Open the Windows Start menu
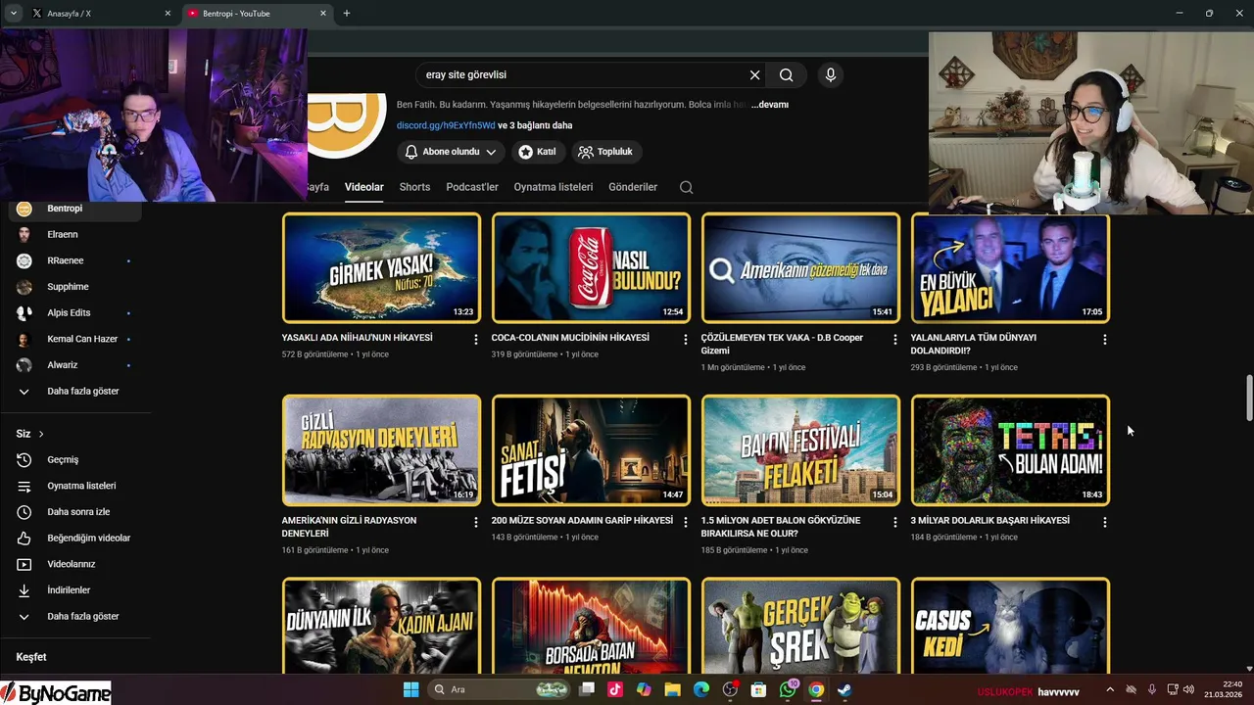This screenshot has width=1254, height=705. pos(410,689)
